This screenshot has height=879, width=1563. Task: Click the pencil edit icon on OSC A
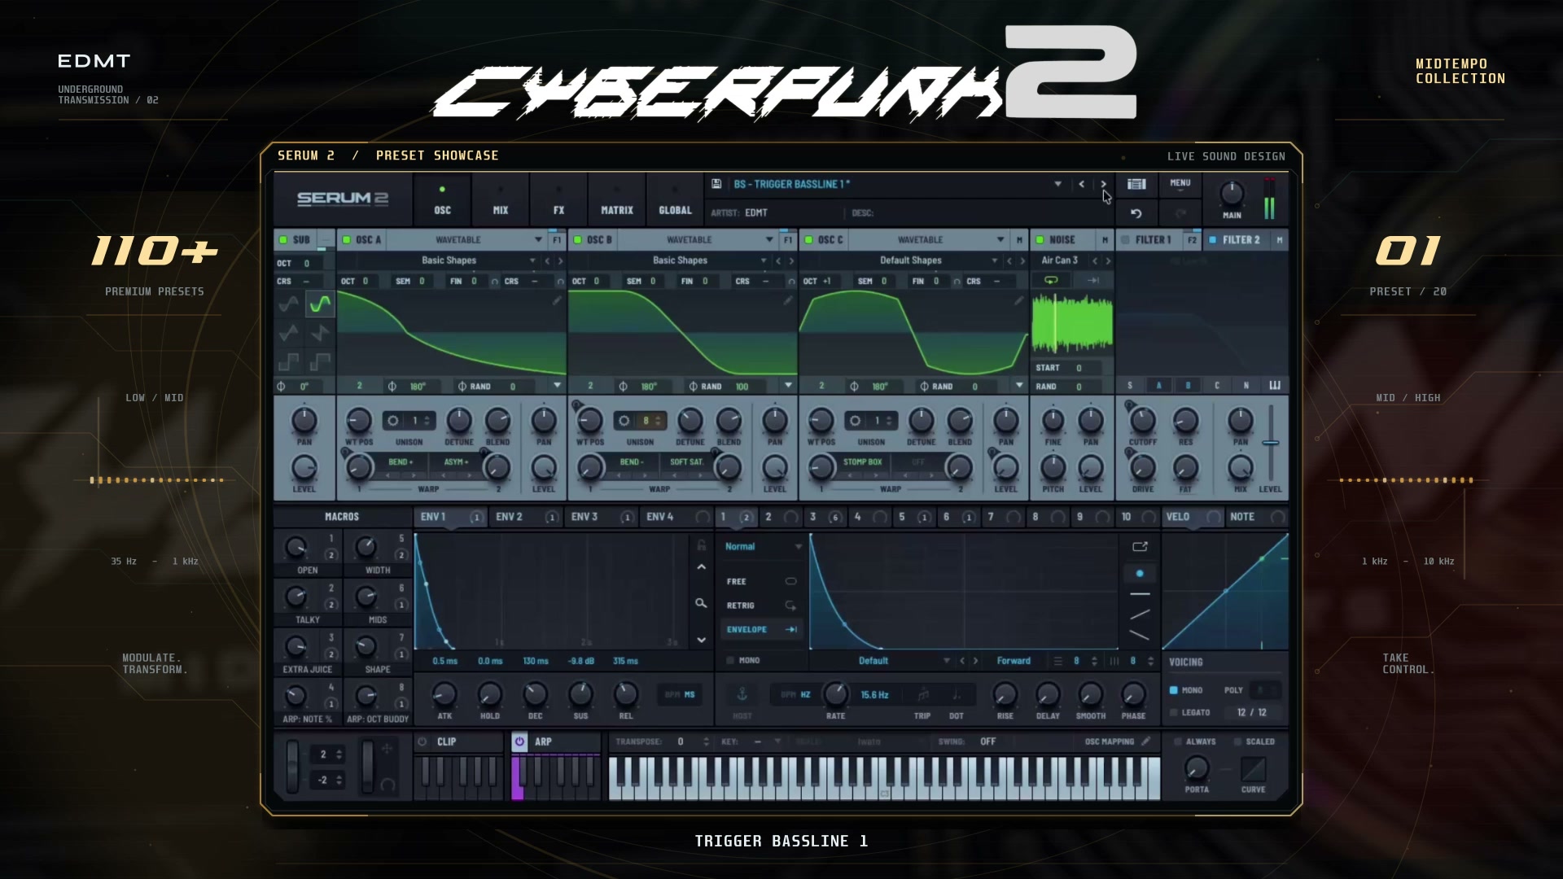(557, 300)
